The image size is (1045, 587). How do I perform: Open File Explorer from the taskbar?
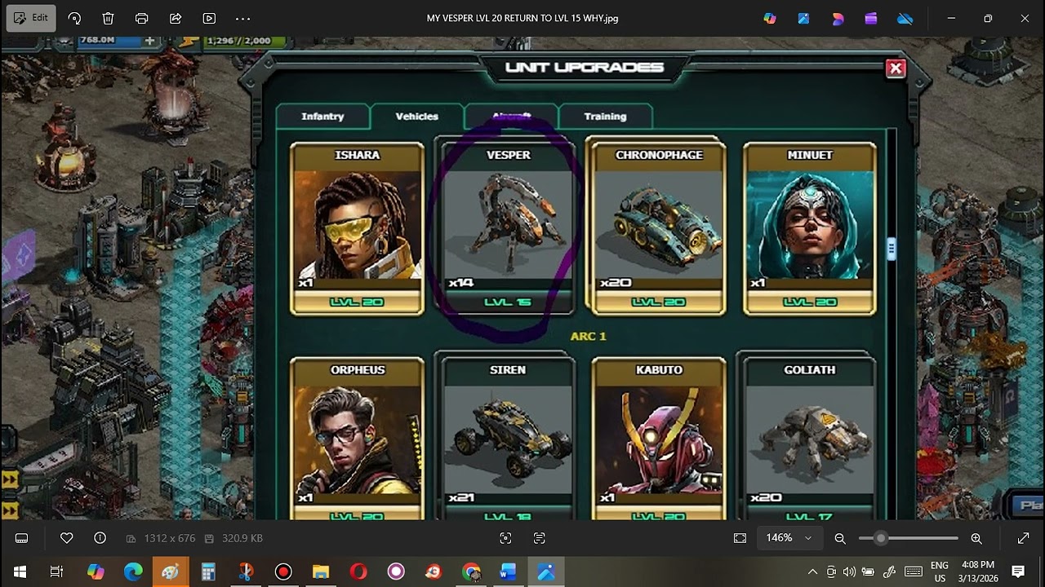coord(321,572)
